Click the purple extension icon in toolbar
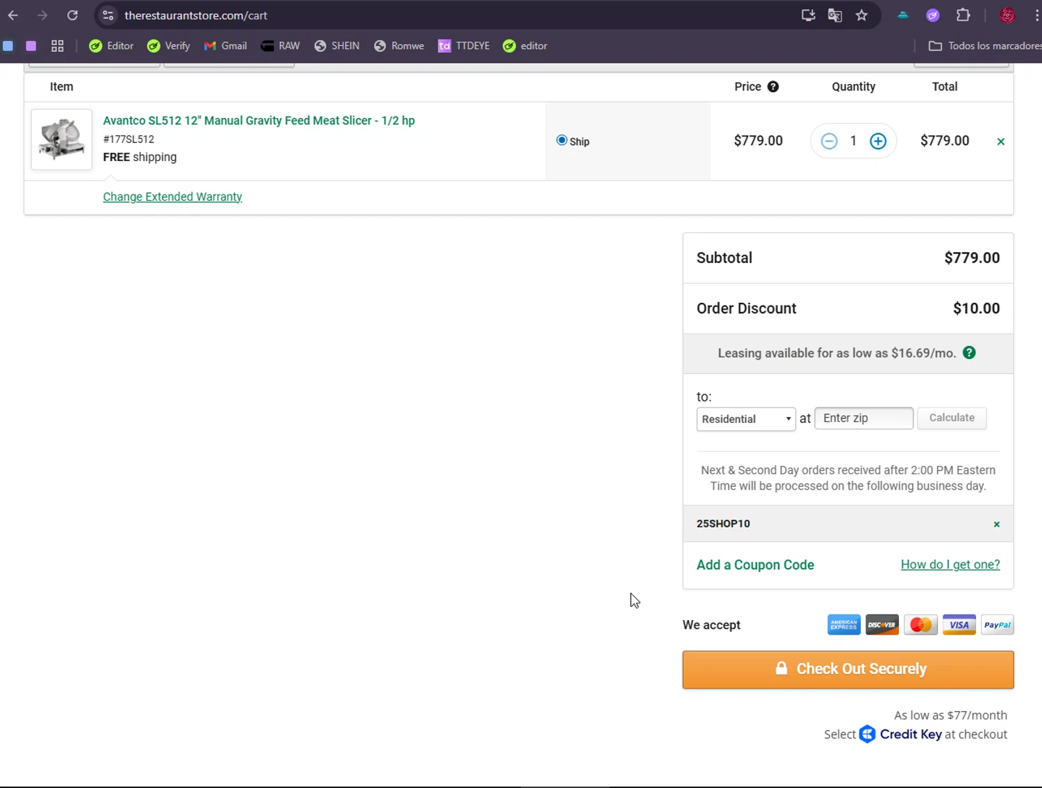 933,15
